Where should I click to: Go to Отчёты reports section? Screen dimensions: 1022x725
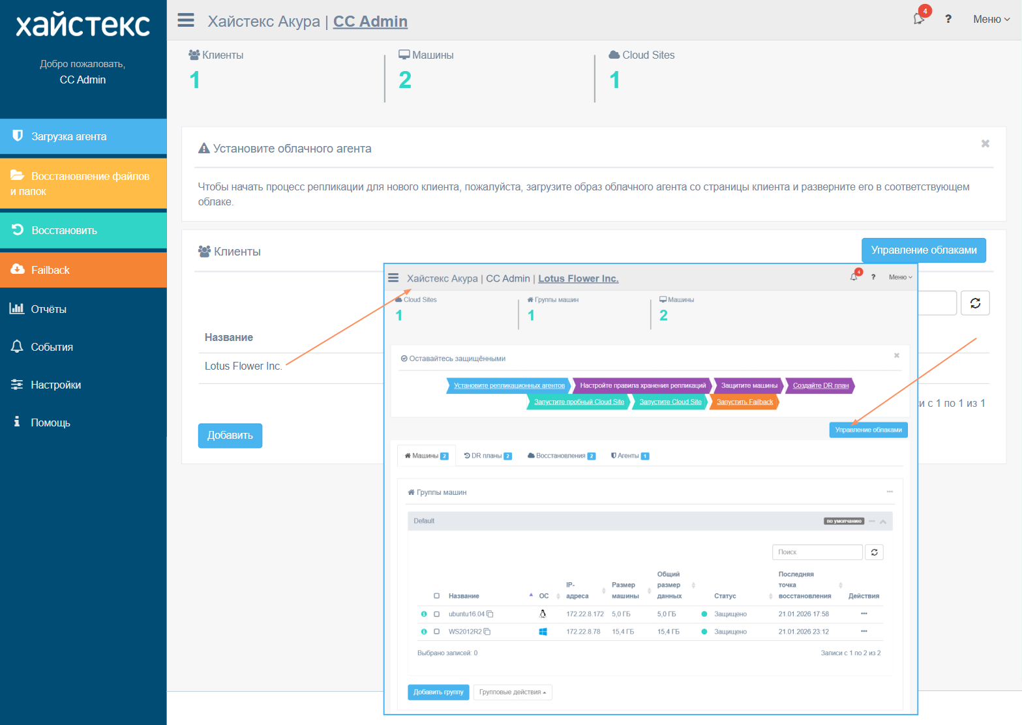(83, 309)
